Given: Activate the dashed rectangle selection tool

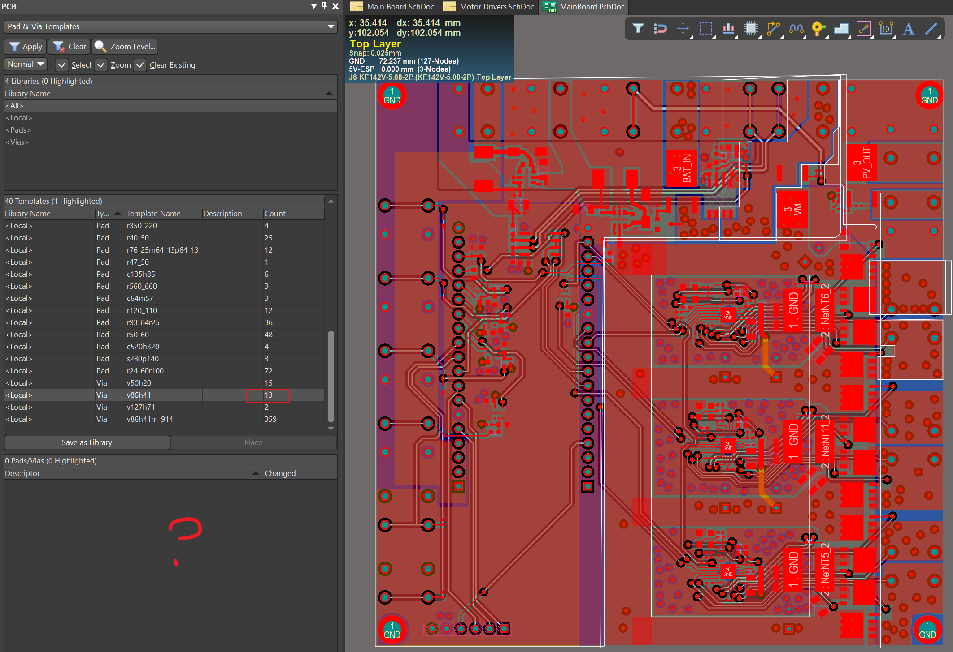Looking at the screenshot, I should 706,29.
